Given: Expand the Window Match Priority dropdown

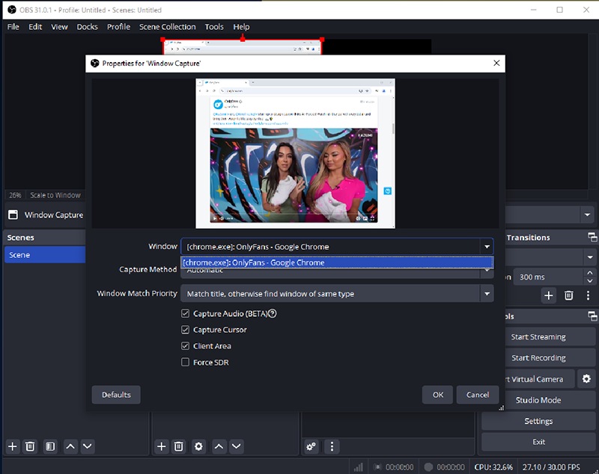Looking at the screenshot, I should click(487, 294).
